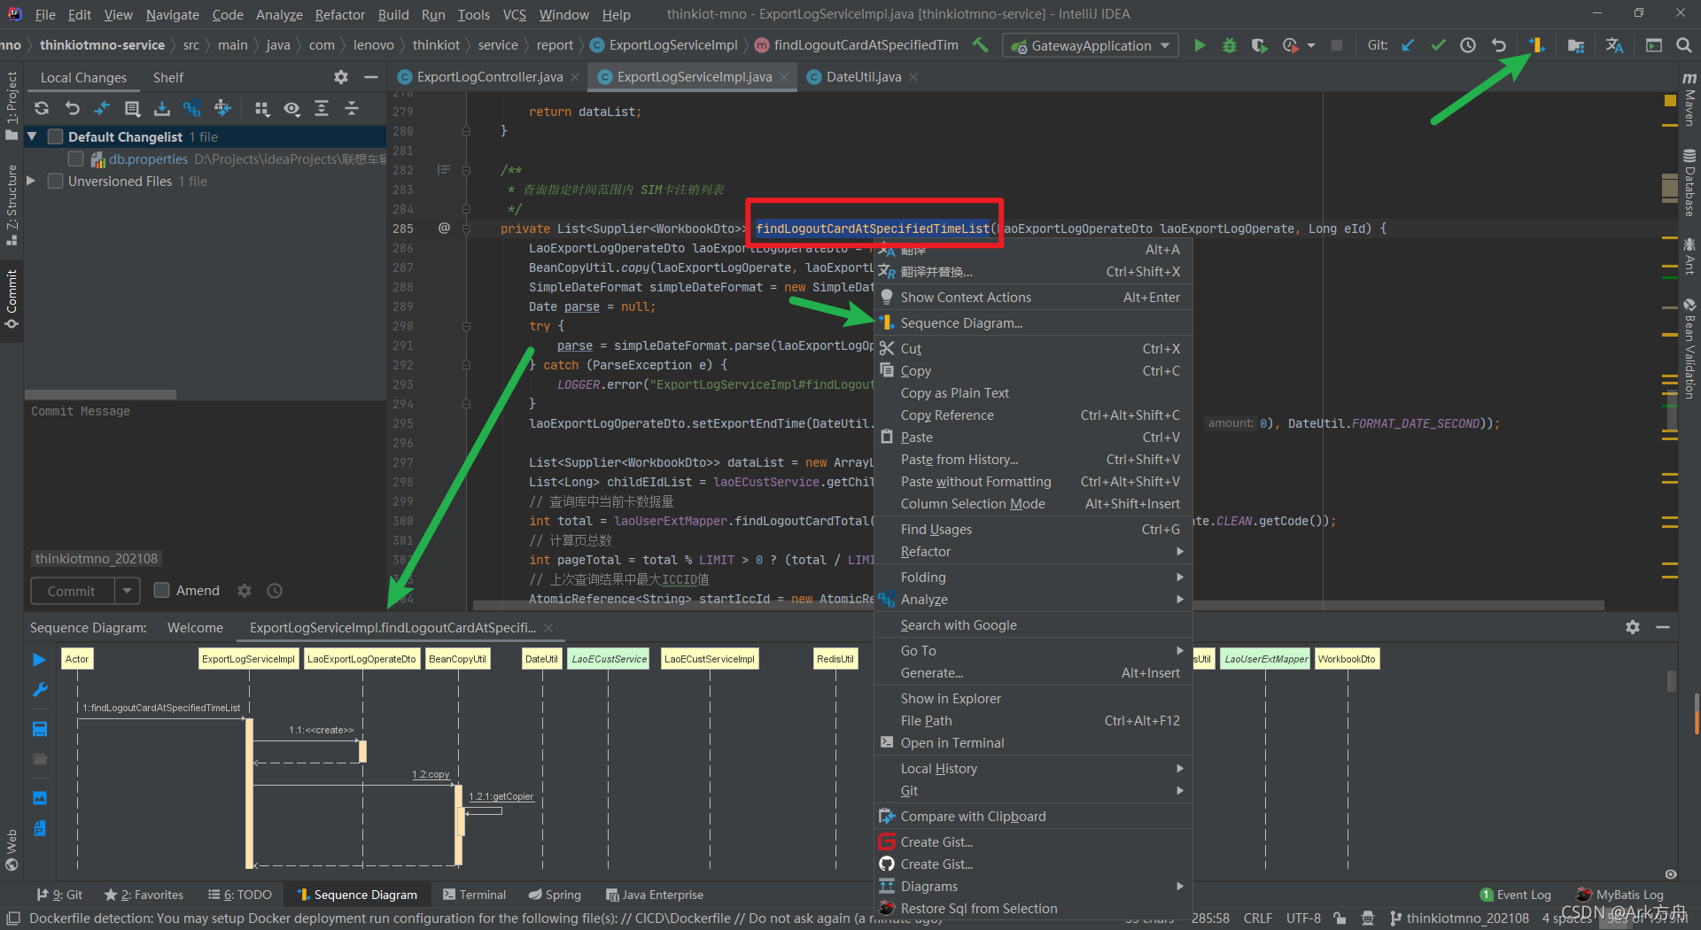Collapse the Default Changelist node
Viewport: 1701px width, 930px height.
pos(32,136)
